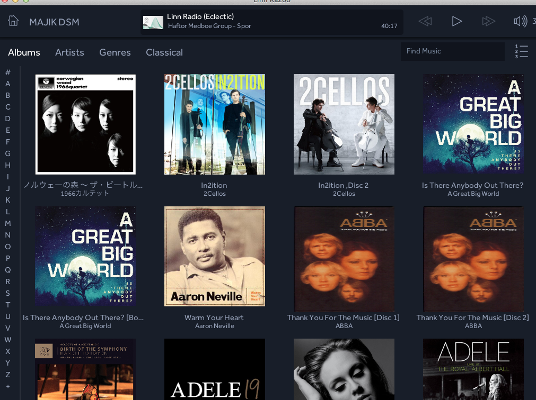Jump to letter S in the index
Viewport: 536px width, 400px height.
[8, 293]
